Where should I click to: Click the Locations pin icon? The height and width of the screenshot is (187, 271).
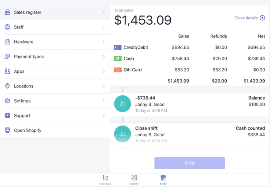point(7,86)
